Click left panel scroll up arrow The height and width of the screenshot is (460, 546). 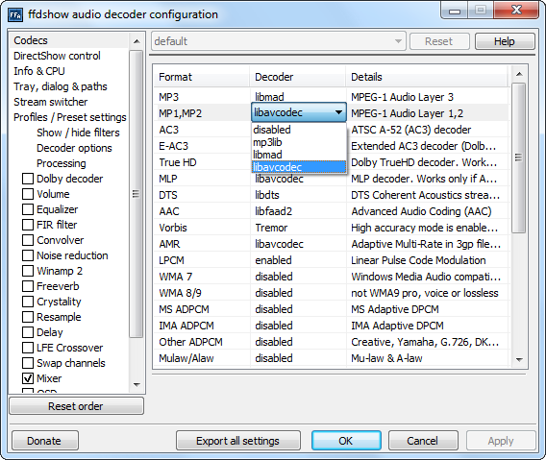pos(136,41)
